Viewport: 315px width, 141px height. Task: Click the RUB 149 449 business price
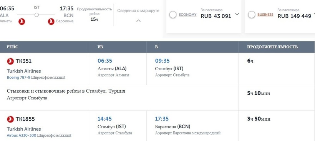point(294,16)
